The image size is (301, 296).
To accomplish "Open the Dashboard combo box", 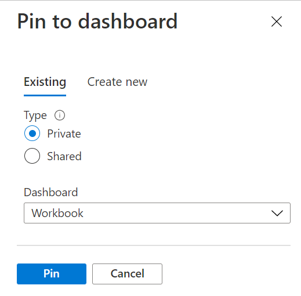I will pyautogui.click(x=157, y=213).
